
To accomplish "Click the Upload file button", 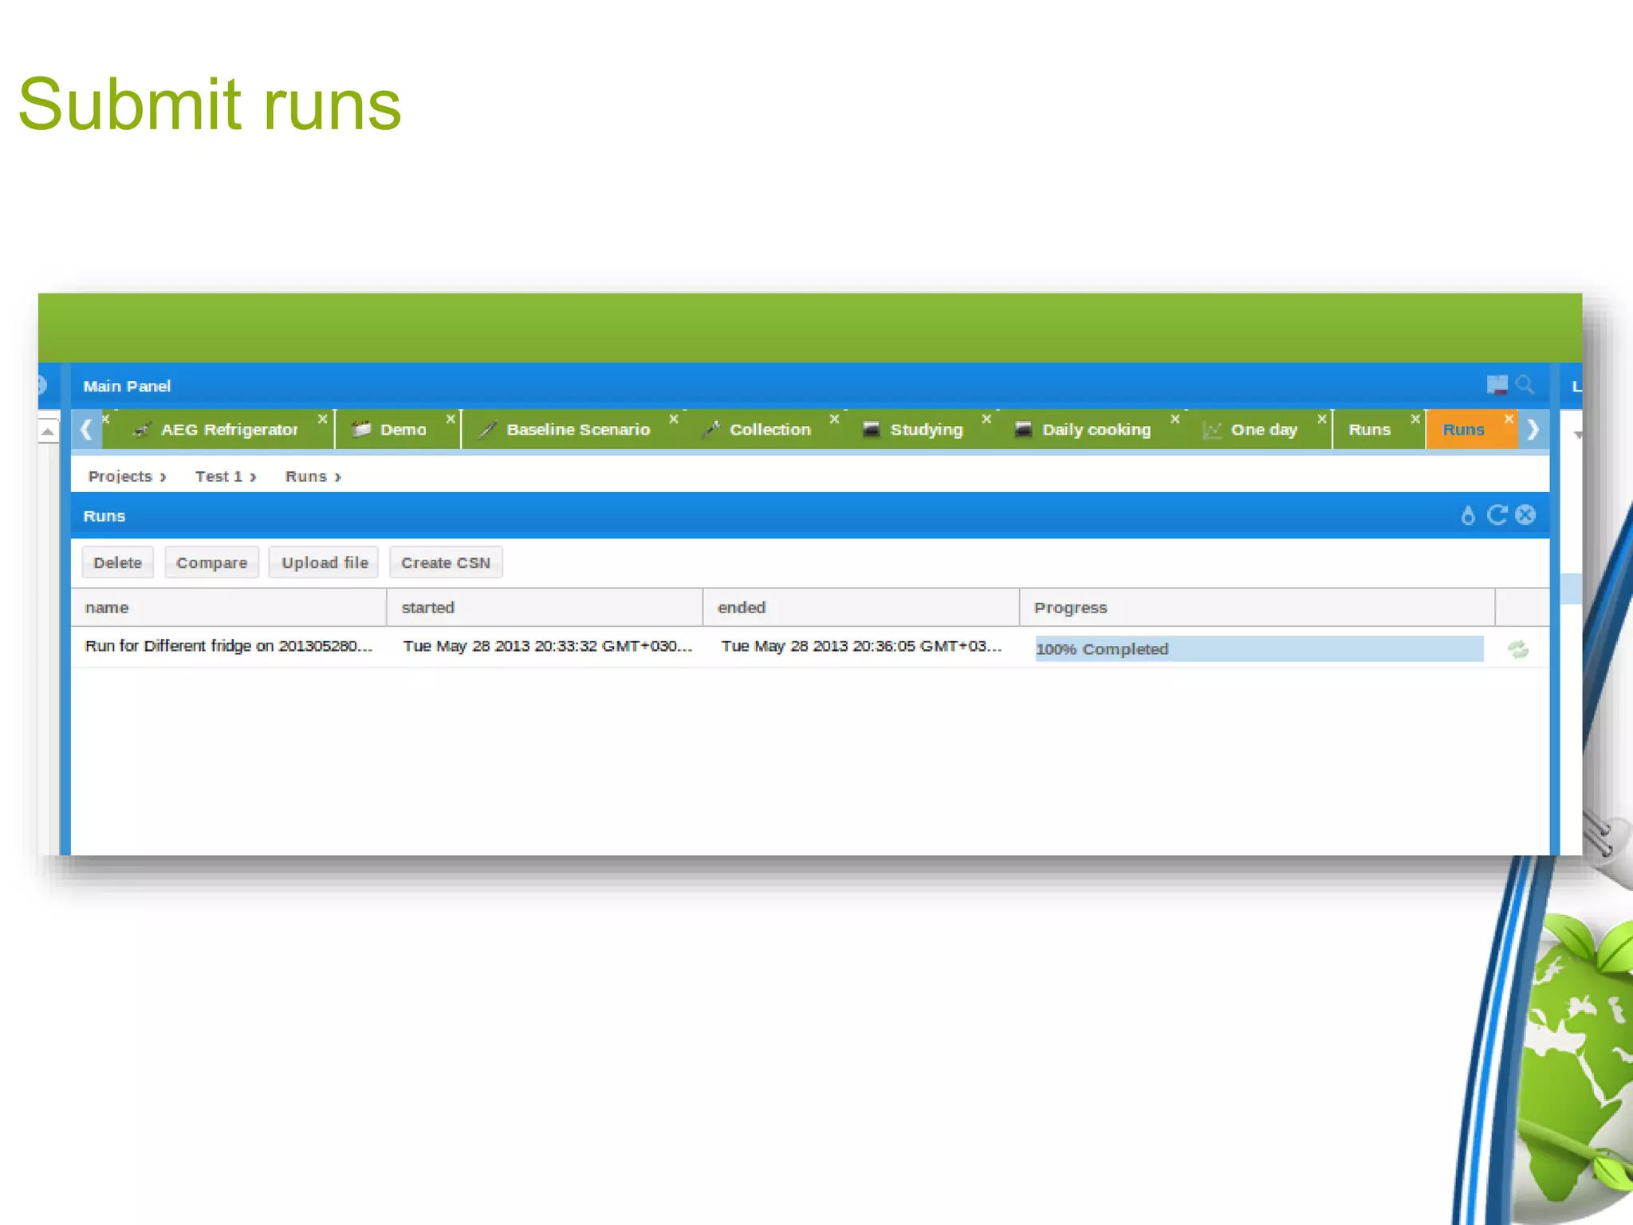I will pos(324,562).
